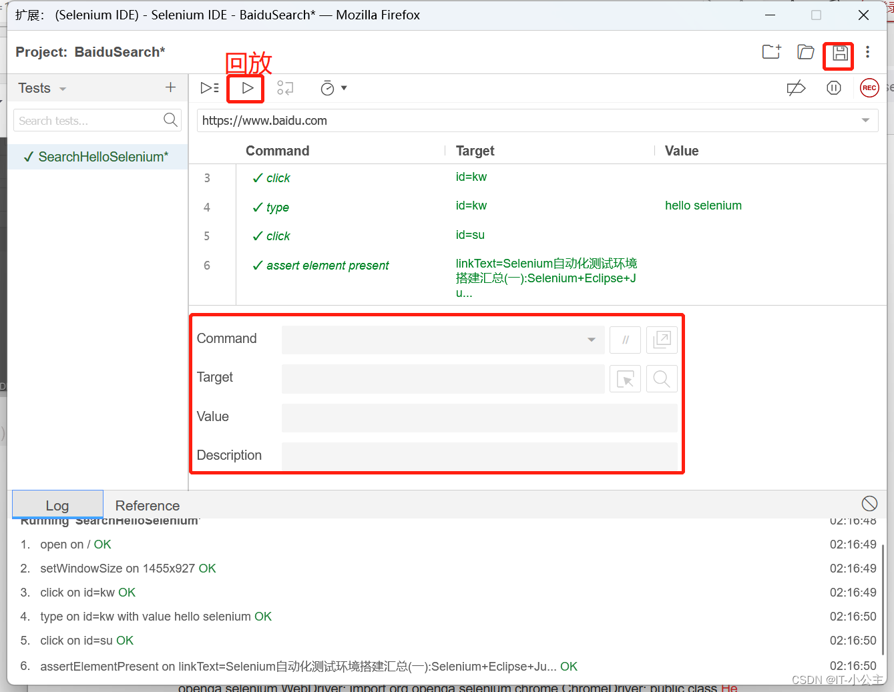Open the Command combo box in the editor
The image size is (894, 692).
coord(443,340)
